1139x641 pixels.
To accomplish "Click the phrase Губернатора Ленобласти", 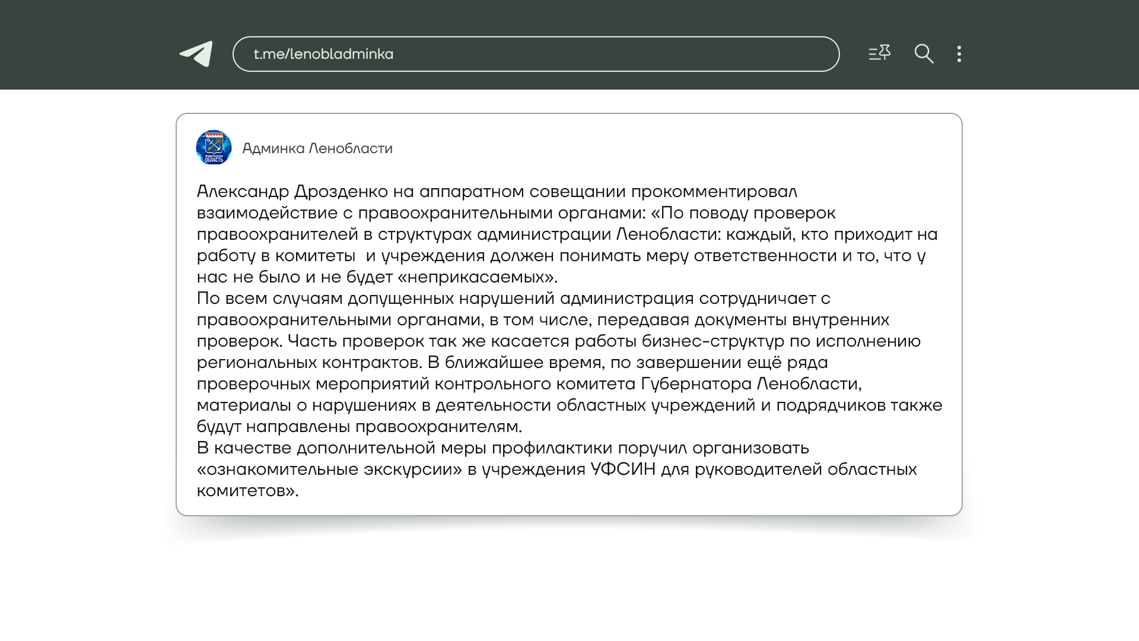I will [750, 384].
